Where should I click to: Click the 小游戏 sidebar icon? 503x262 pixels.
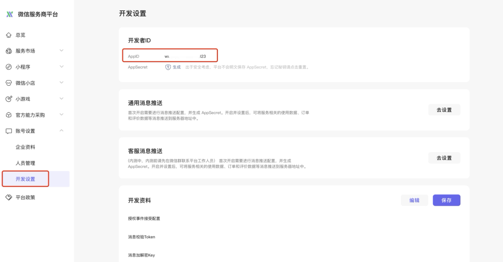[x=9, y=99]
